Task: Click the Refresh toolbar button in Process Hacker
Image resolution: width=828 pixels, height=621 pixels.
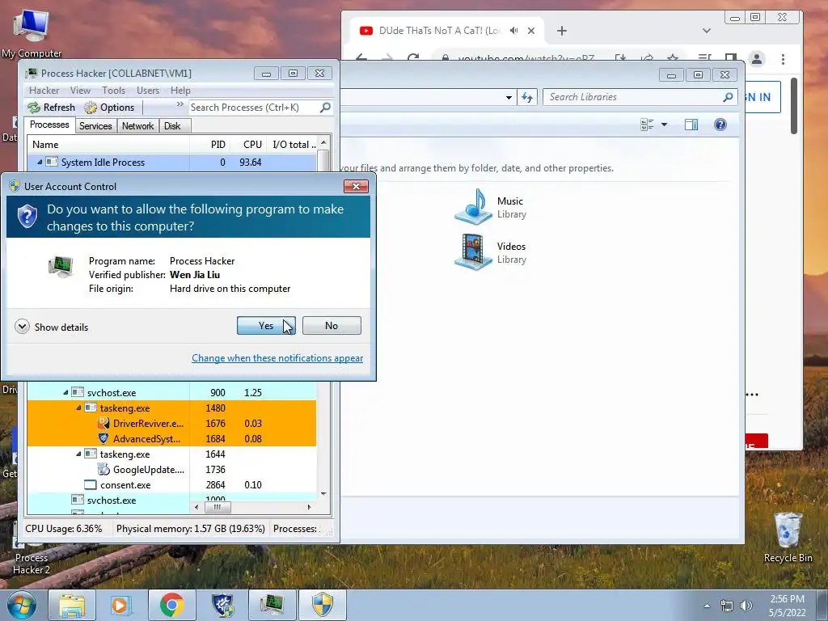Action: click(x=52, y=108)
